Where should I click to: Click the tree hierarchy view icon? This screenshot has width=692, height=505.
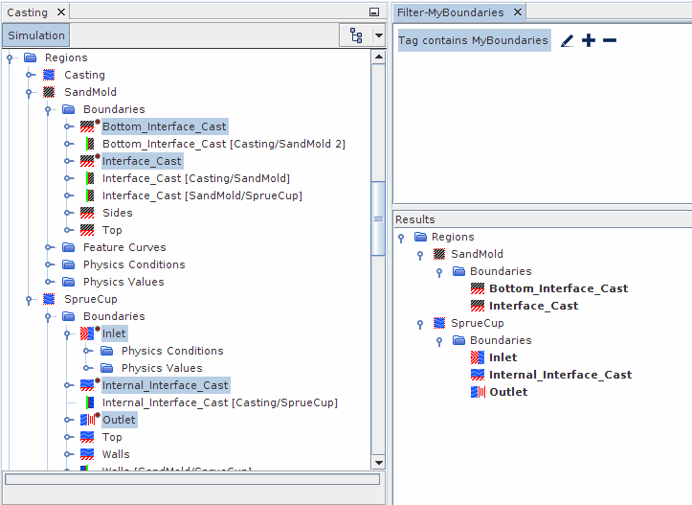click(356, 35)
